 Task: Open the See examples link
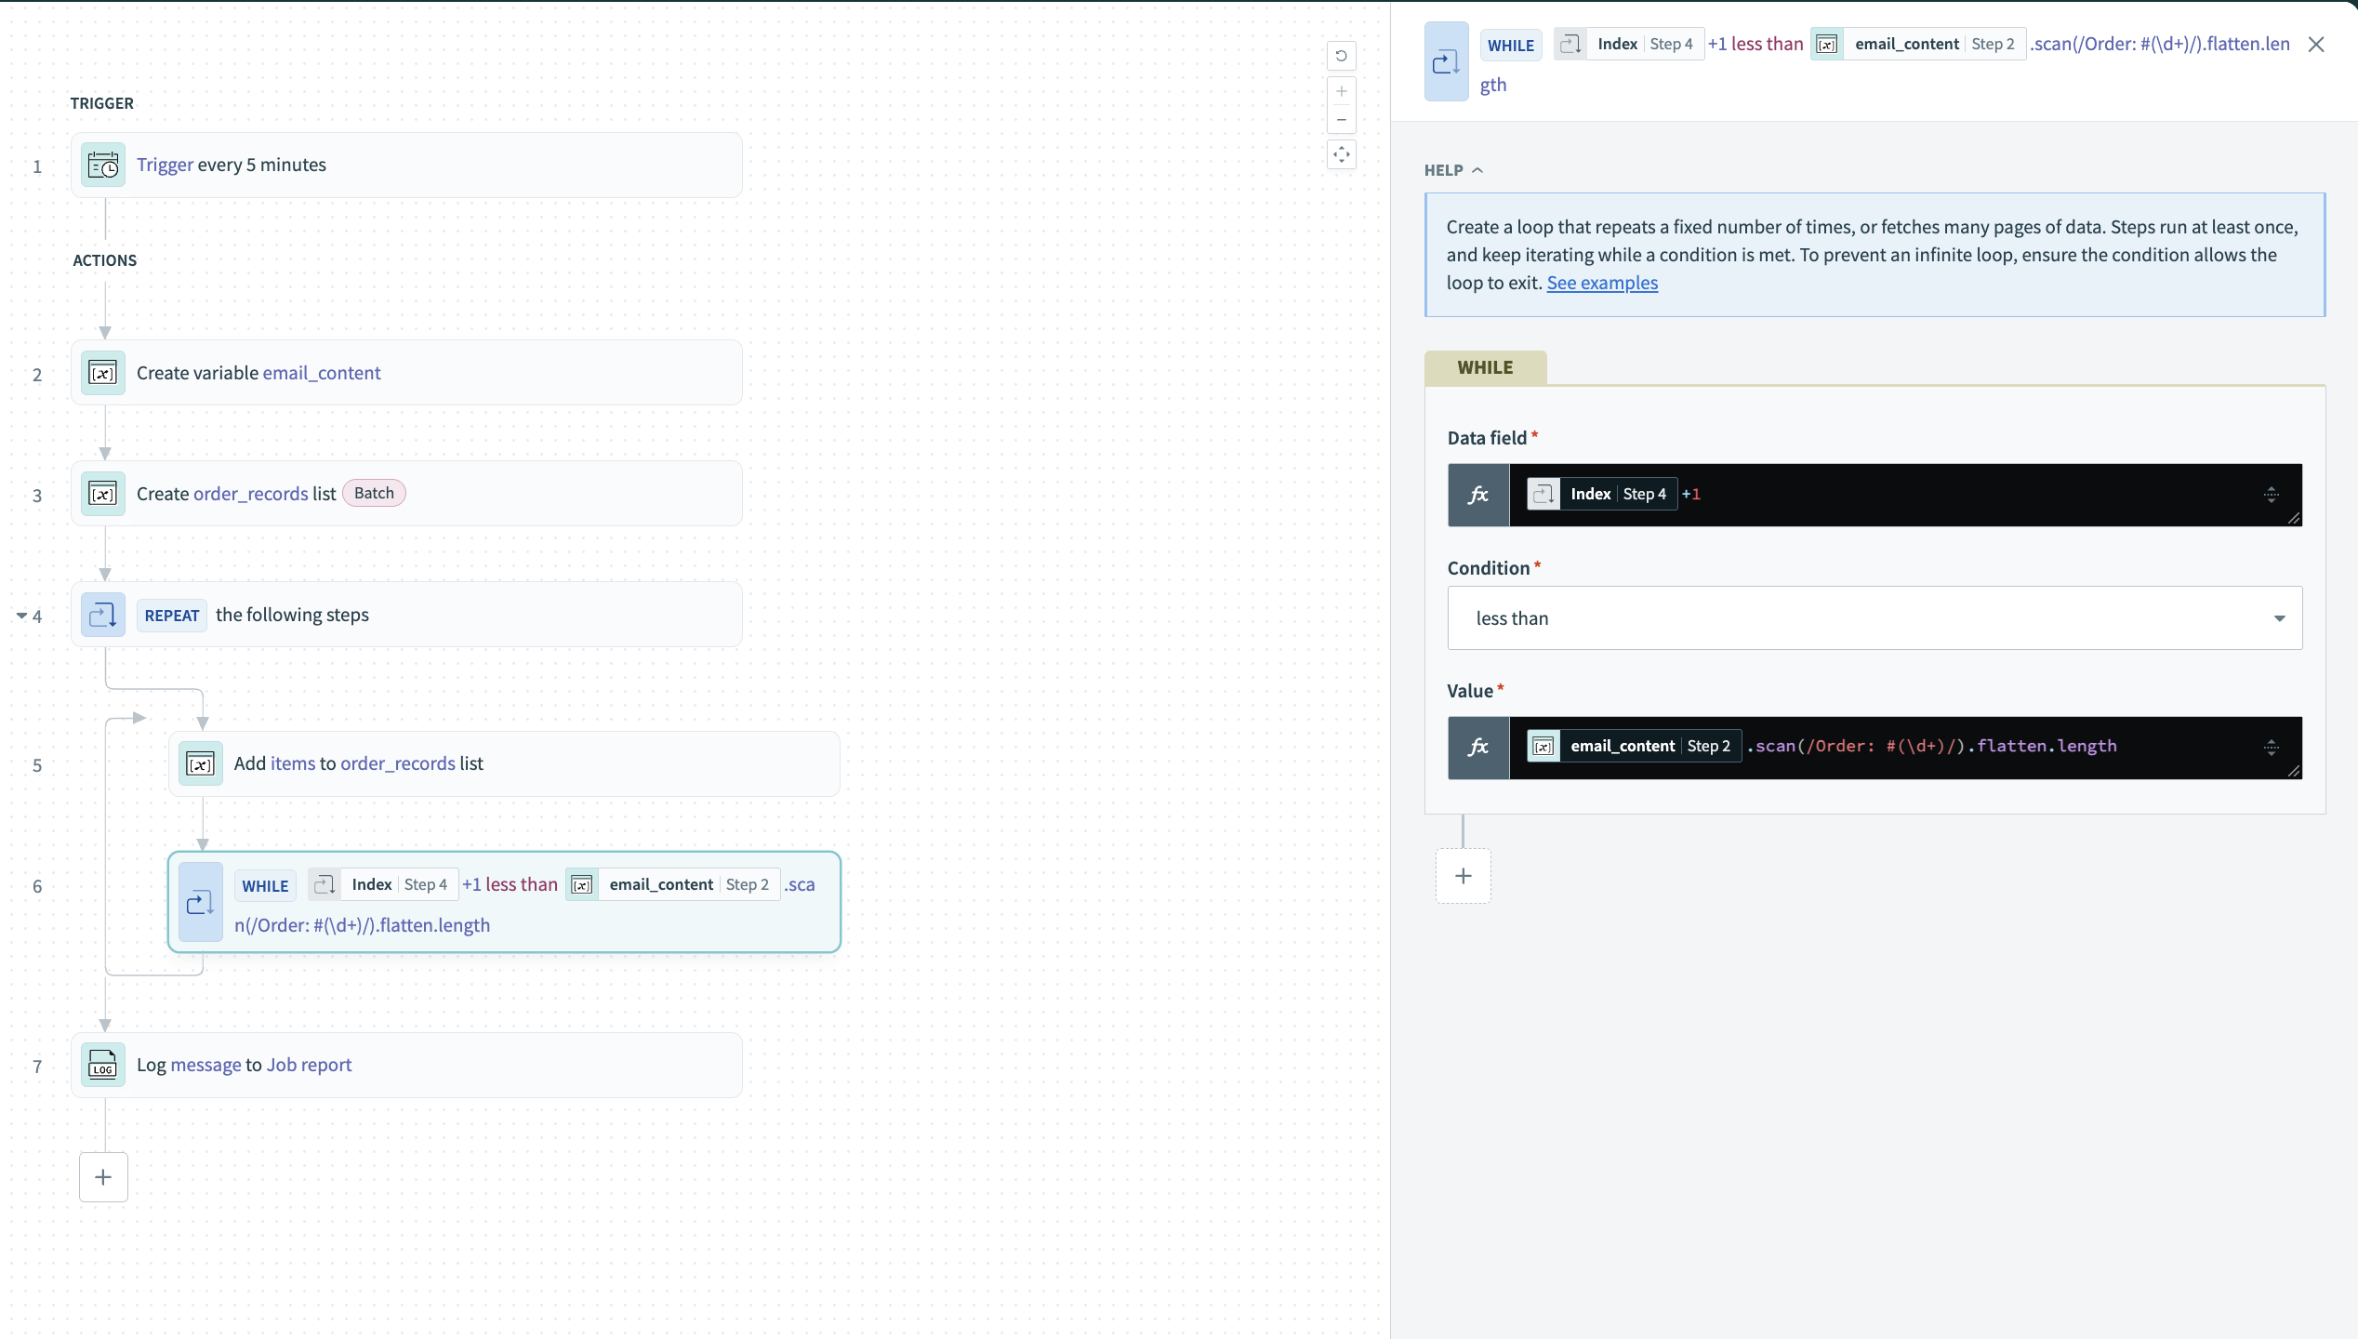(1602, 283)
